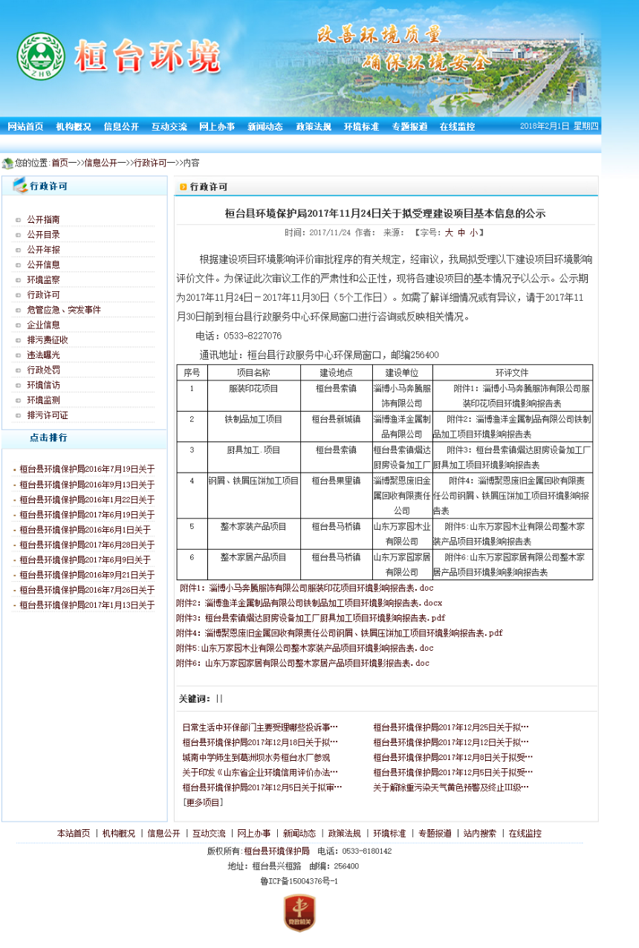639x948 pixels.
Task: Click the 鲁ICP备15004376号-1 record number
Action: (x=299, y=881)
